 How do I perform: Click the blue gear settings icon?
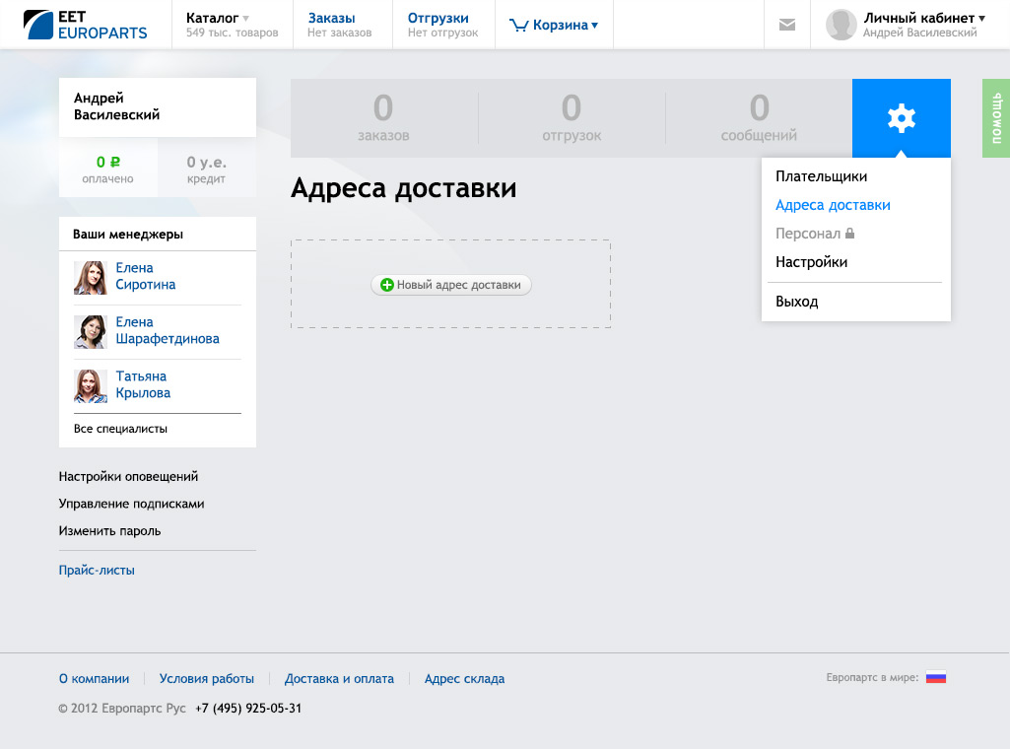tap(901, 118)
